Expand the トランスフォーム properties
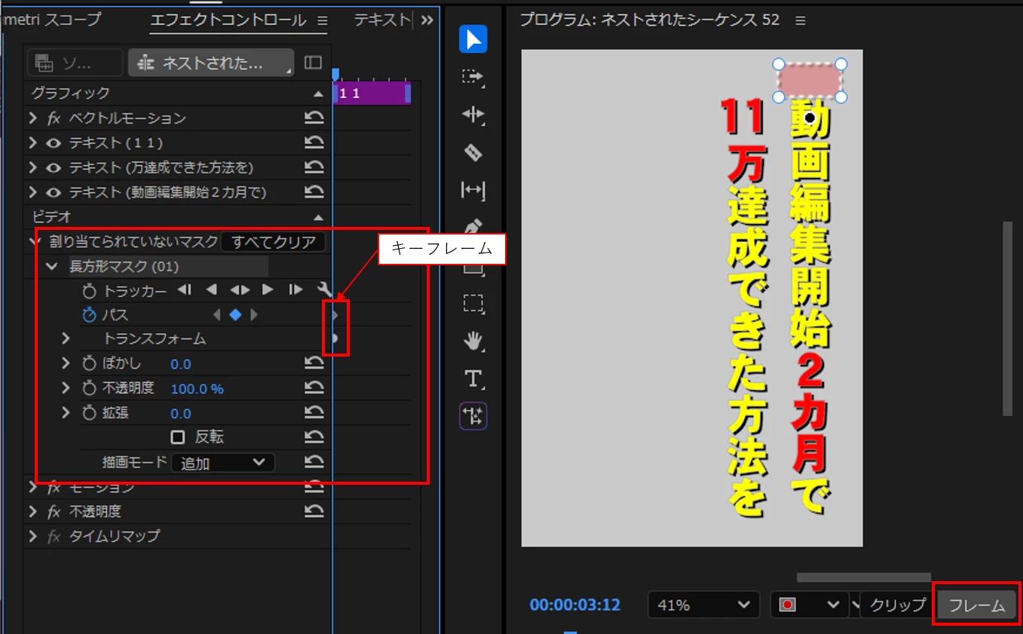Viewport: 1023px width, 634px height. click(x=66, y=339)
